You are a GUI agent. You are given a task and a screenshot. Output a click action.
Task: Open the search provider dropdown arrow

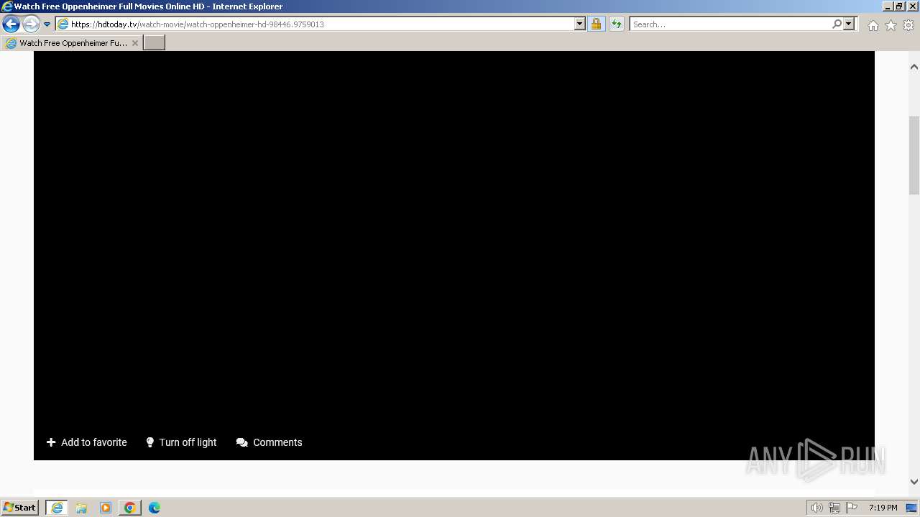(x=849, y=24)
